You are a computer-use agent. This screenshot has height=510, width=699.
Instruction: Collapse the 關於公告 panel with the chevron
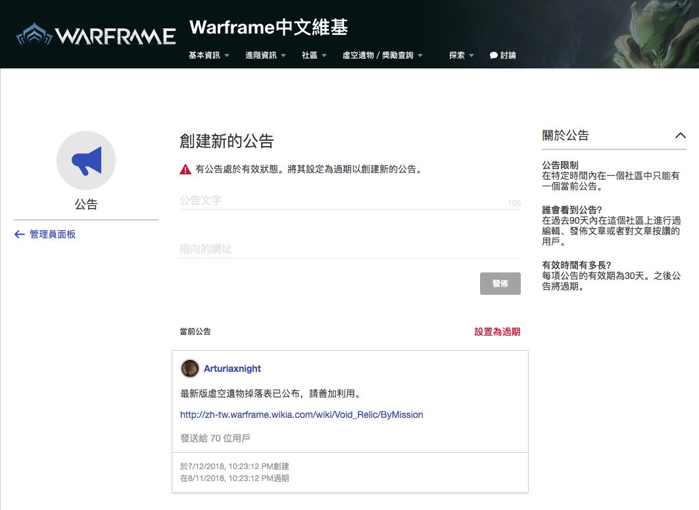click(x=681, y=135)
